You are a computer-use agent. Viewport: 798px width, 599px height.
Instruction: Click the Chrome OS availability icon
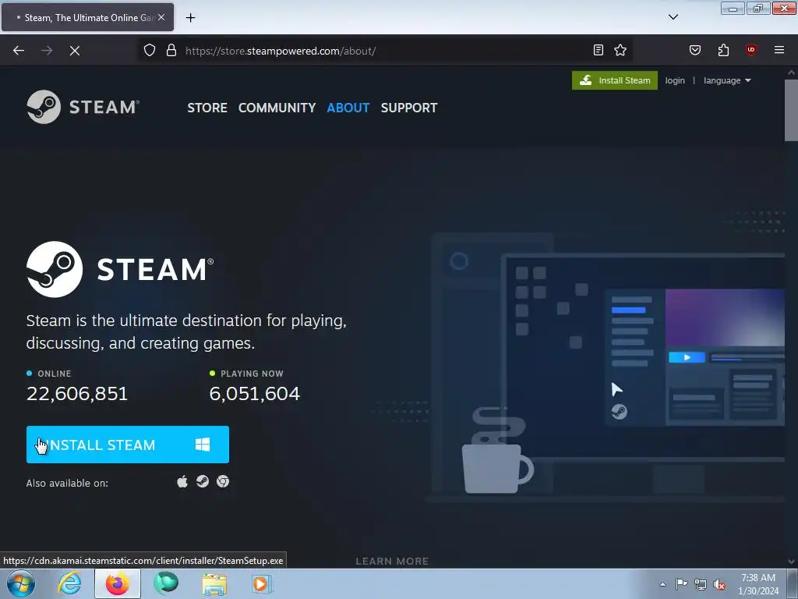(x=223, y=481)
